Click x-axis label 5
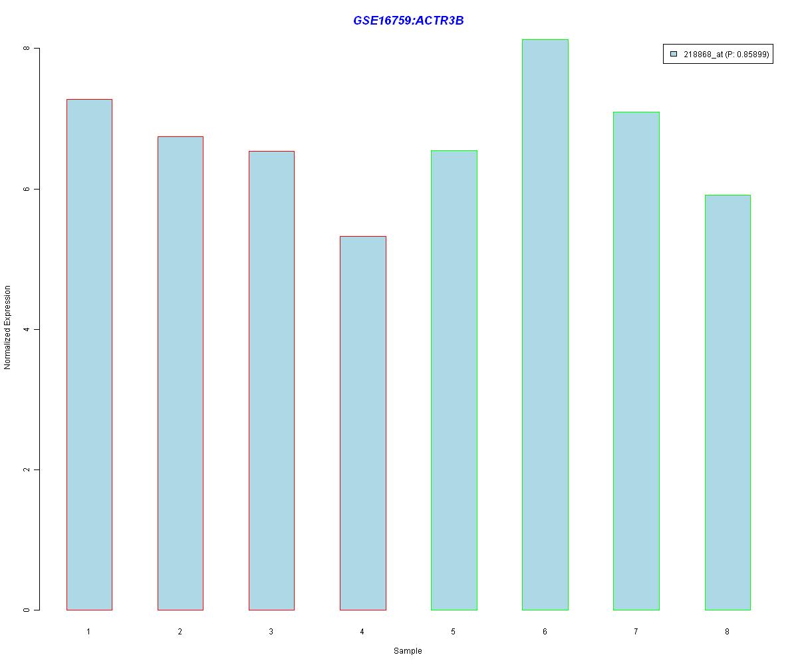 453,631
